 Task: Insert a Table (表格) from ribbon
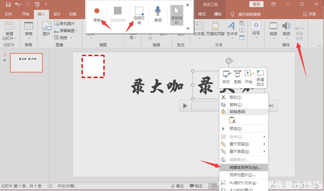(x=28, y=30)
